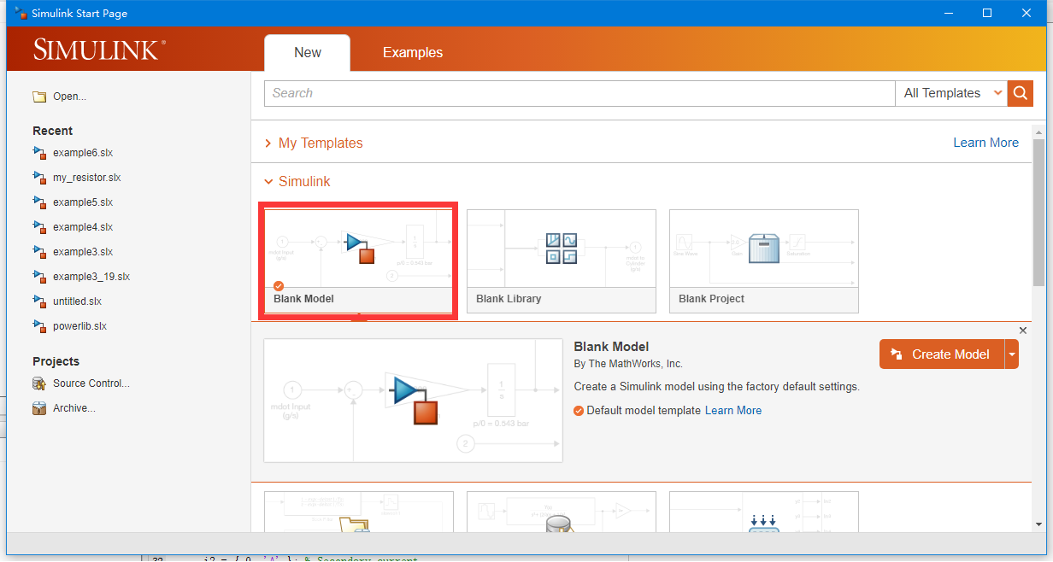Minimize the Simulink Start Page window
This screenshot has height=562, width=1053.
coord(948,13)
